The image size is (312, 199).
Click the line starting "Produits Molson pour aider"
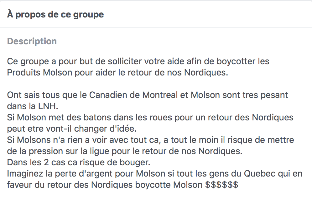[x=117, y=73]
